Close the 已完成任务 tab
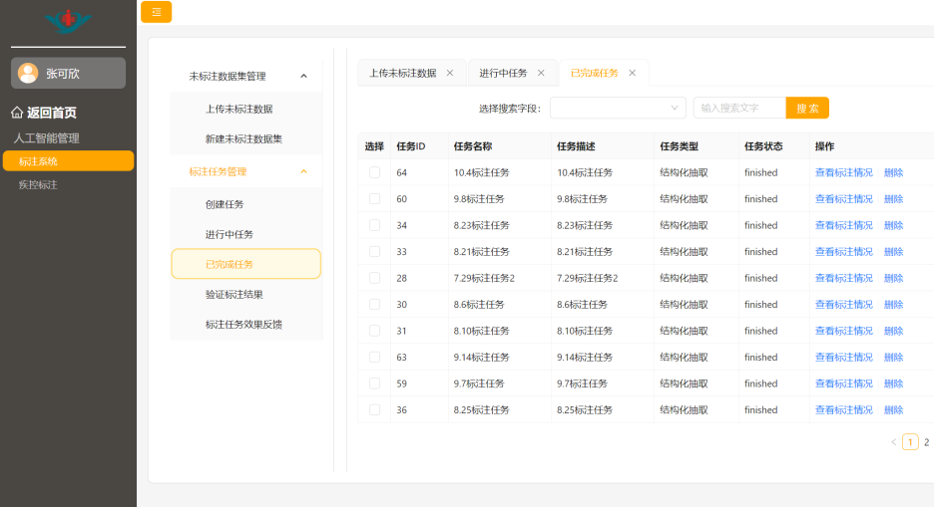 tap(632, 73)
